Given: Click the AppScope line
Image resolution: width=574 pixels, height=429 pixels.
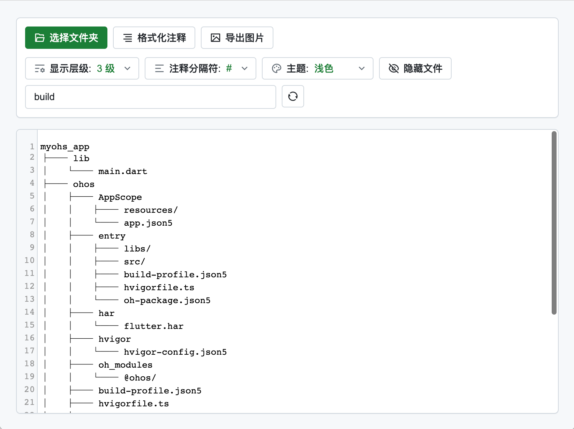Looking at the screenshot, I should pos(120,197).
